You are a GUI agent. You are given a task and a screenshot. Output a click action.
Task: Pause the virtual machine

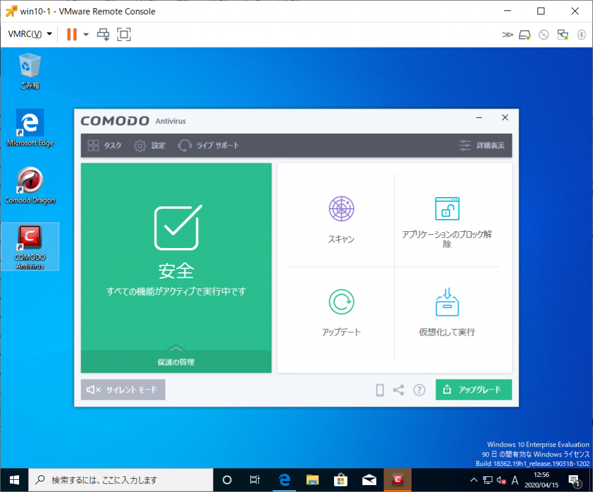pyautogui.click(x=72, y=34)
